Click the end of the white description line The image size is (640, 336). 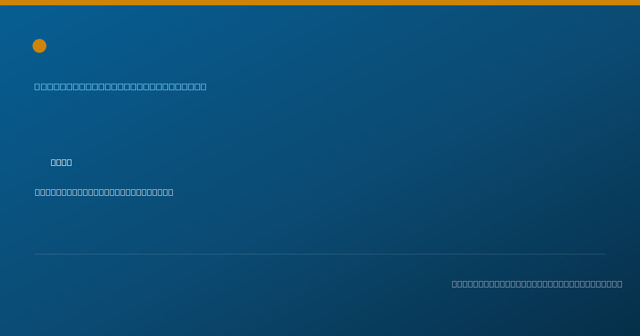171,192
